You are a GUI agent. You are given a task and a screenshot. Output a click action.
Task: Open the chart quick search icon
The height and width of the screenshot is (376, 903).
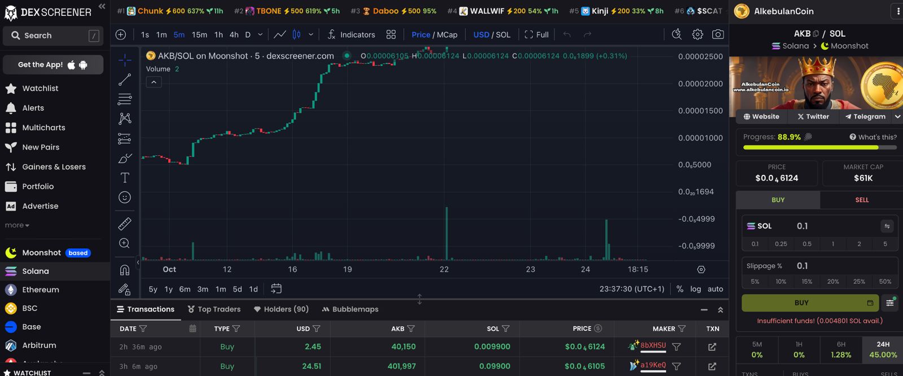coord(677,34)
